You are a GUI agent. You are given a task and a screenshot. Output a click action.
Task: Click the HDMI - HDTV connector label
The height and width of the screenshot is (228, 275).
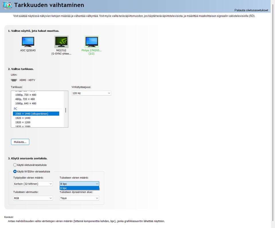27,80
